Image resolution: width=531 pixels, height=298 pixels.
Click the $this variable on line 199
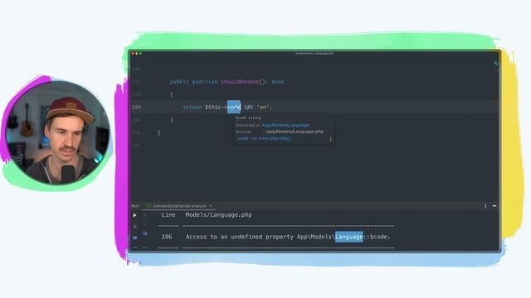[212, 107]
